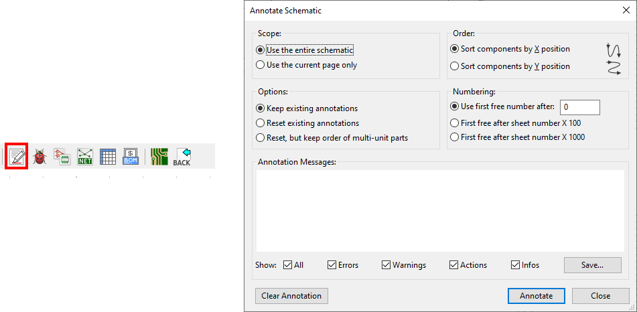Generate netlist with NET icon

[85, 157]
